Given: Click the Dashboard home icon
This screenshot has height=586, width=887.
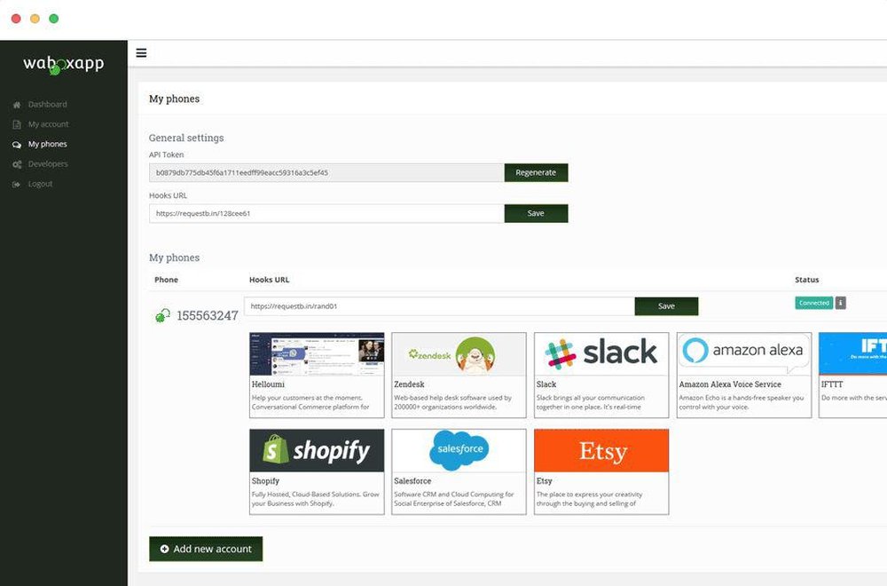Looking at the screenshot, I should [17, 105].
